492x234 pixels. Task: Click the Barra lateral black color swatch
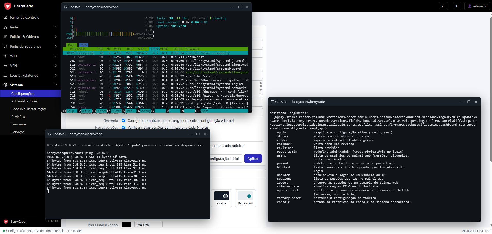point(127,225)
